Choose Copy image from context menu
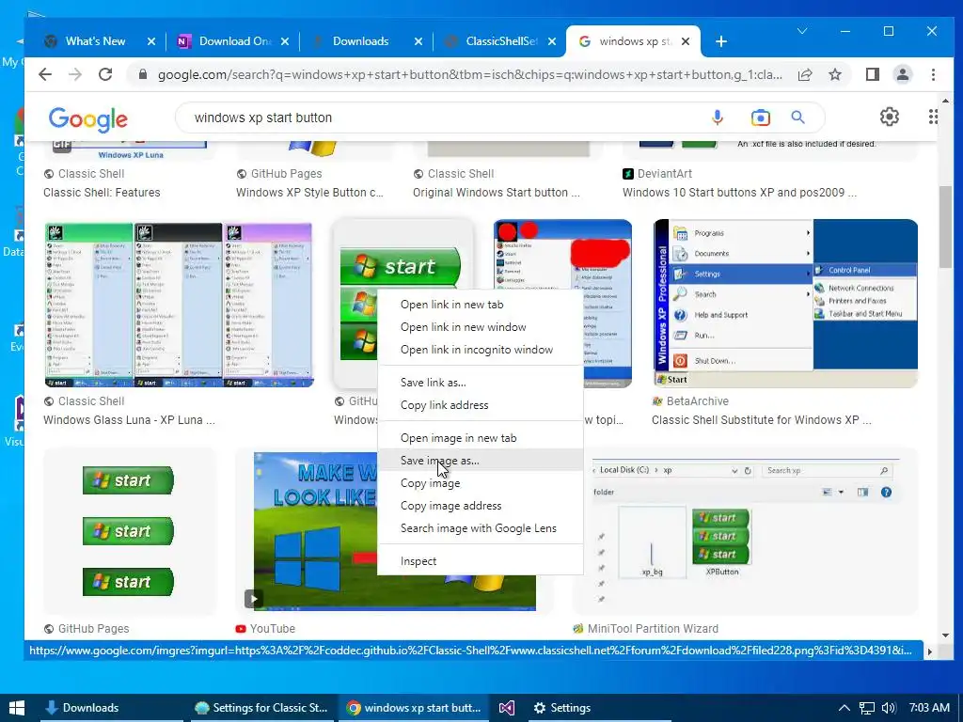This screenshot has height=722, width=963. click(481, 483)
